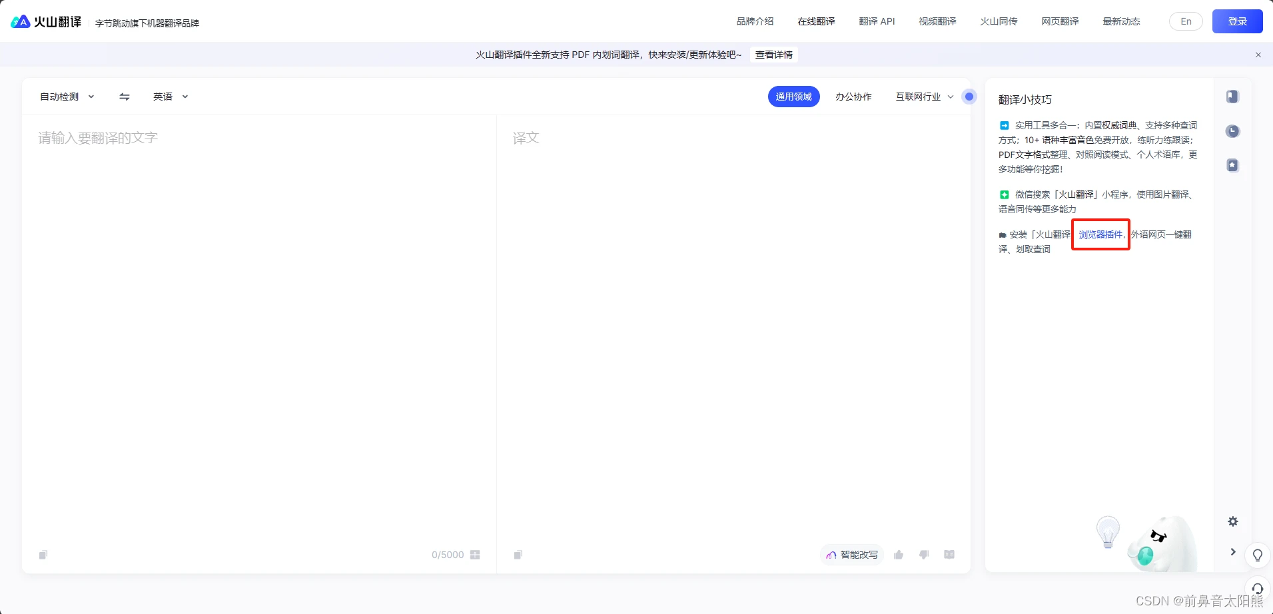Switch to the 办公协作 domain tab
This screenshot has height=614, width=1273.
(x=853, y=97)
